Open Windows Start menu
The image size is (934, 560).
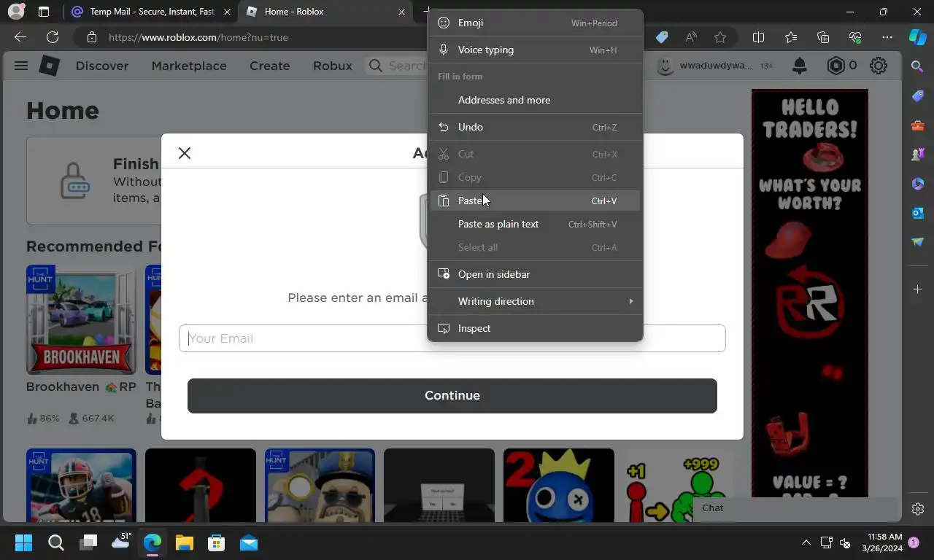23,542
